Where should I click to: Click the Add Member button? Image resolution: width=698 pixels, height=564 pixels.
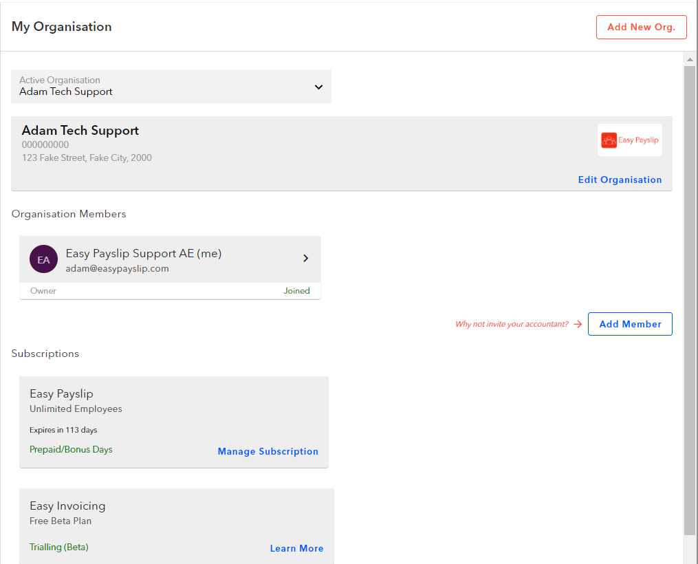(630, 324)
